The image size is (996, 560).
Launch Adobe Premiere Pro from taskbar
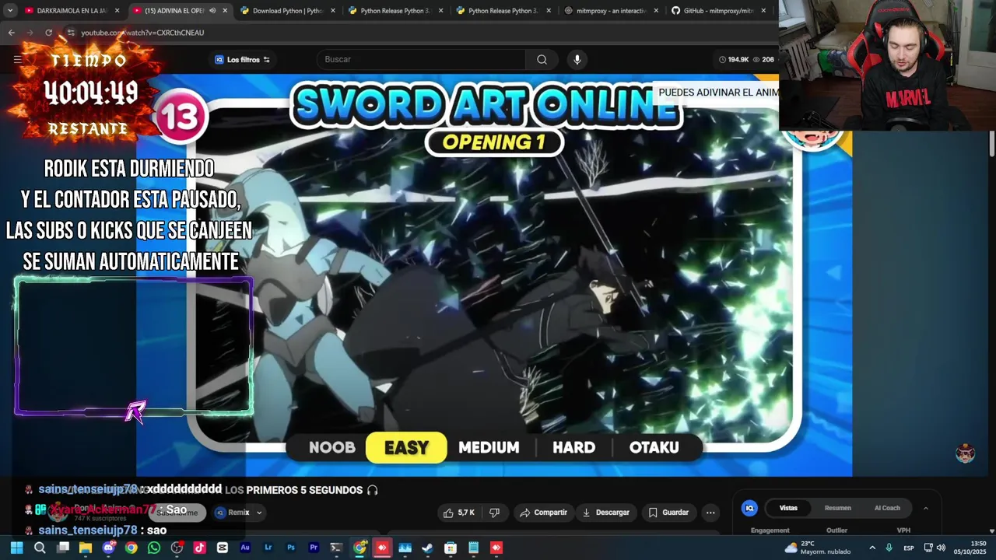pos(314,548)
